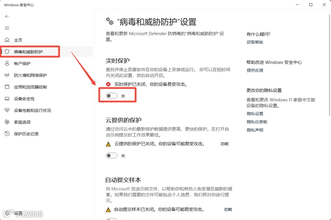Click the 防火墙和网络保护 antenna icon

7,75
